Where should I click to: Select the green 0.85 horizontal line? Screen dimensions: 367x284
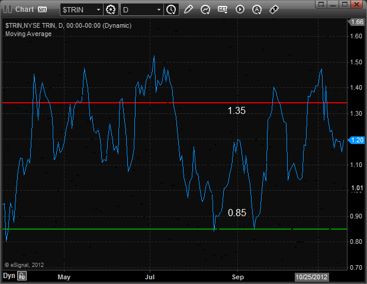tap(175, 229)
